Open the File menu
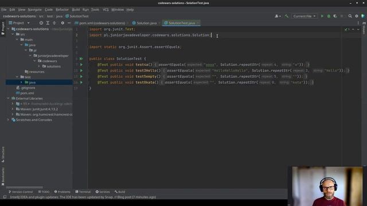This screenshot has height=206, width=367. (x=4, y=10)
